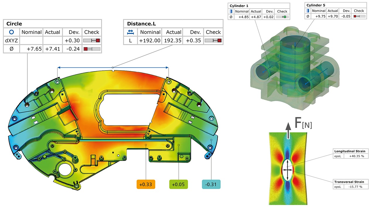Pick the teal -0.31 deviation label
375x211 pixels.
(x=211, y=185)
